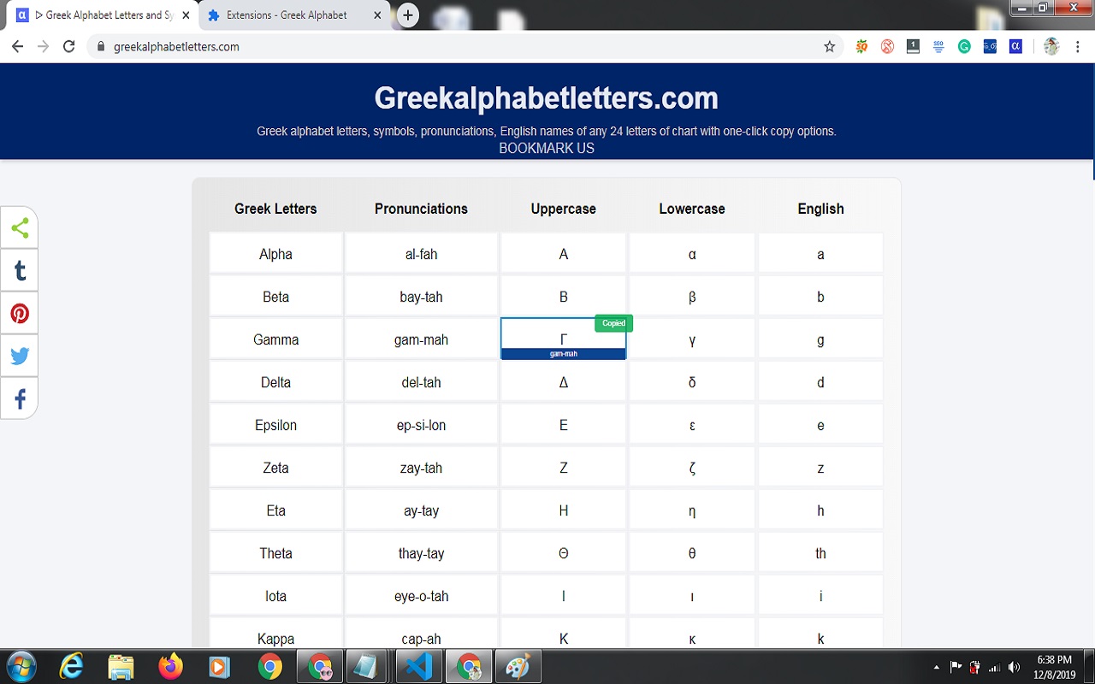Screen dimensions: 1095x684
Task: Copy uppercase Gamma letter Γ
Action: (x=563, y=339)
